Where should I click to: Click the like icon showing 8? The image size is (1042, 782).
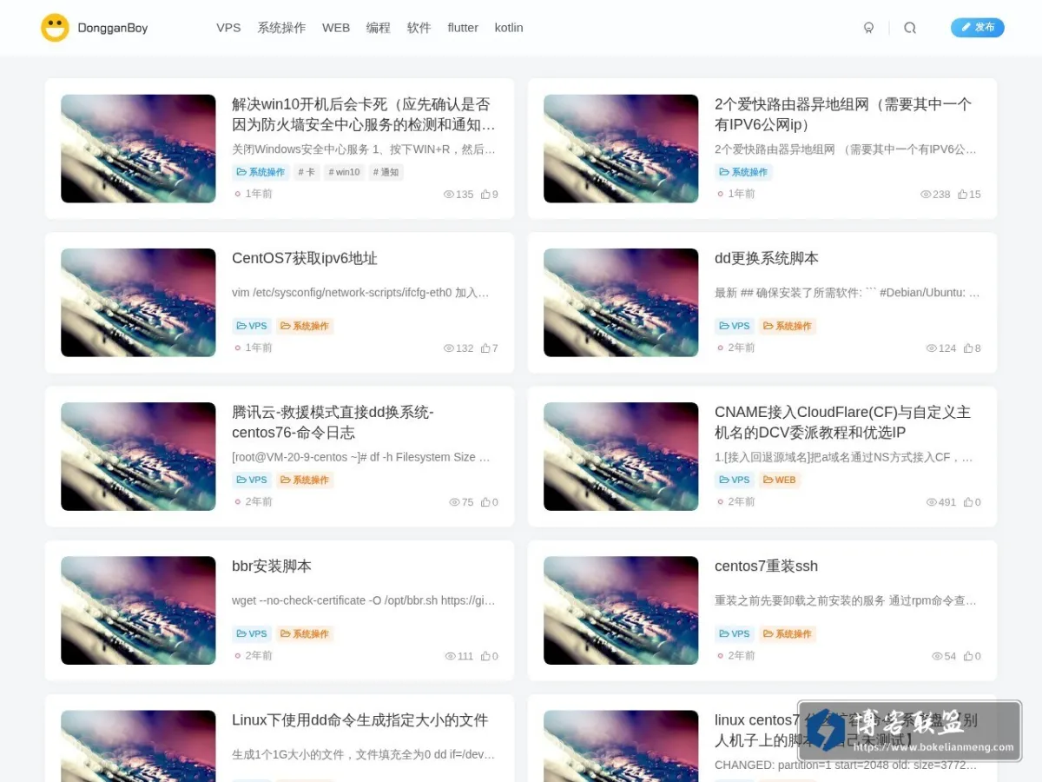pos(968,348)
